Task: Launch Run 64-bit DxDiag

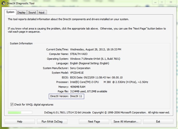Action: [52, 122]
